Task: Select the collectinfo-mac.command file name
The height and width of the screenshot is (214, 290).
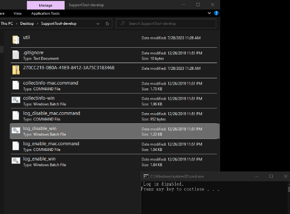Action: [51, 83]
